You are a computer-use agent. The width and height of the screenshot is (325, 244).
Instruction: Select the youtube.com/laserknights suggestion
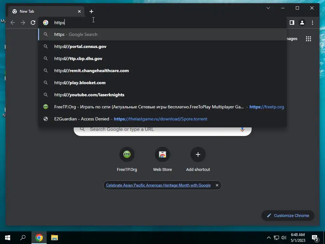tap(162, 95)
